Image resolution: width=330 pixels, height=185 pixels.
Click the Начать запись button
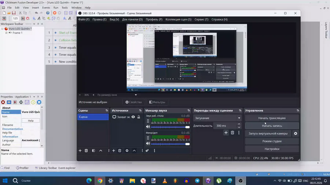click(272, 126)
